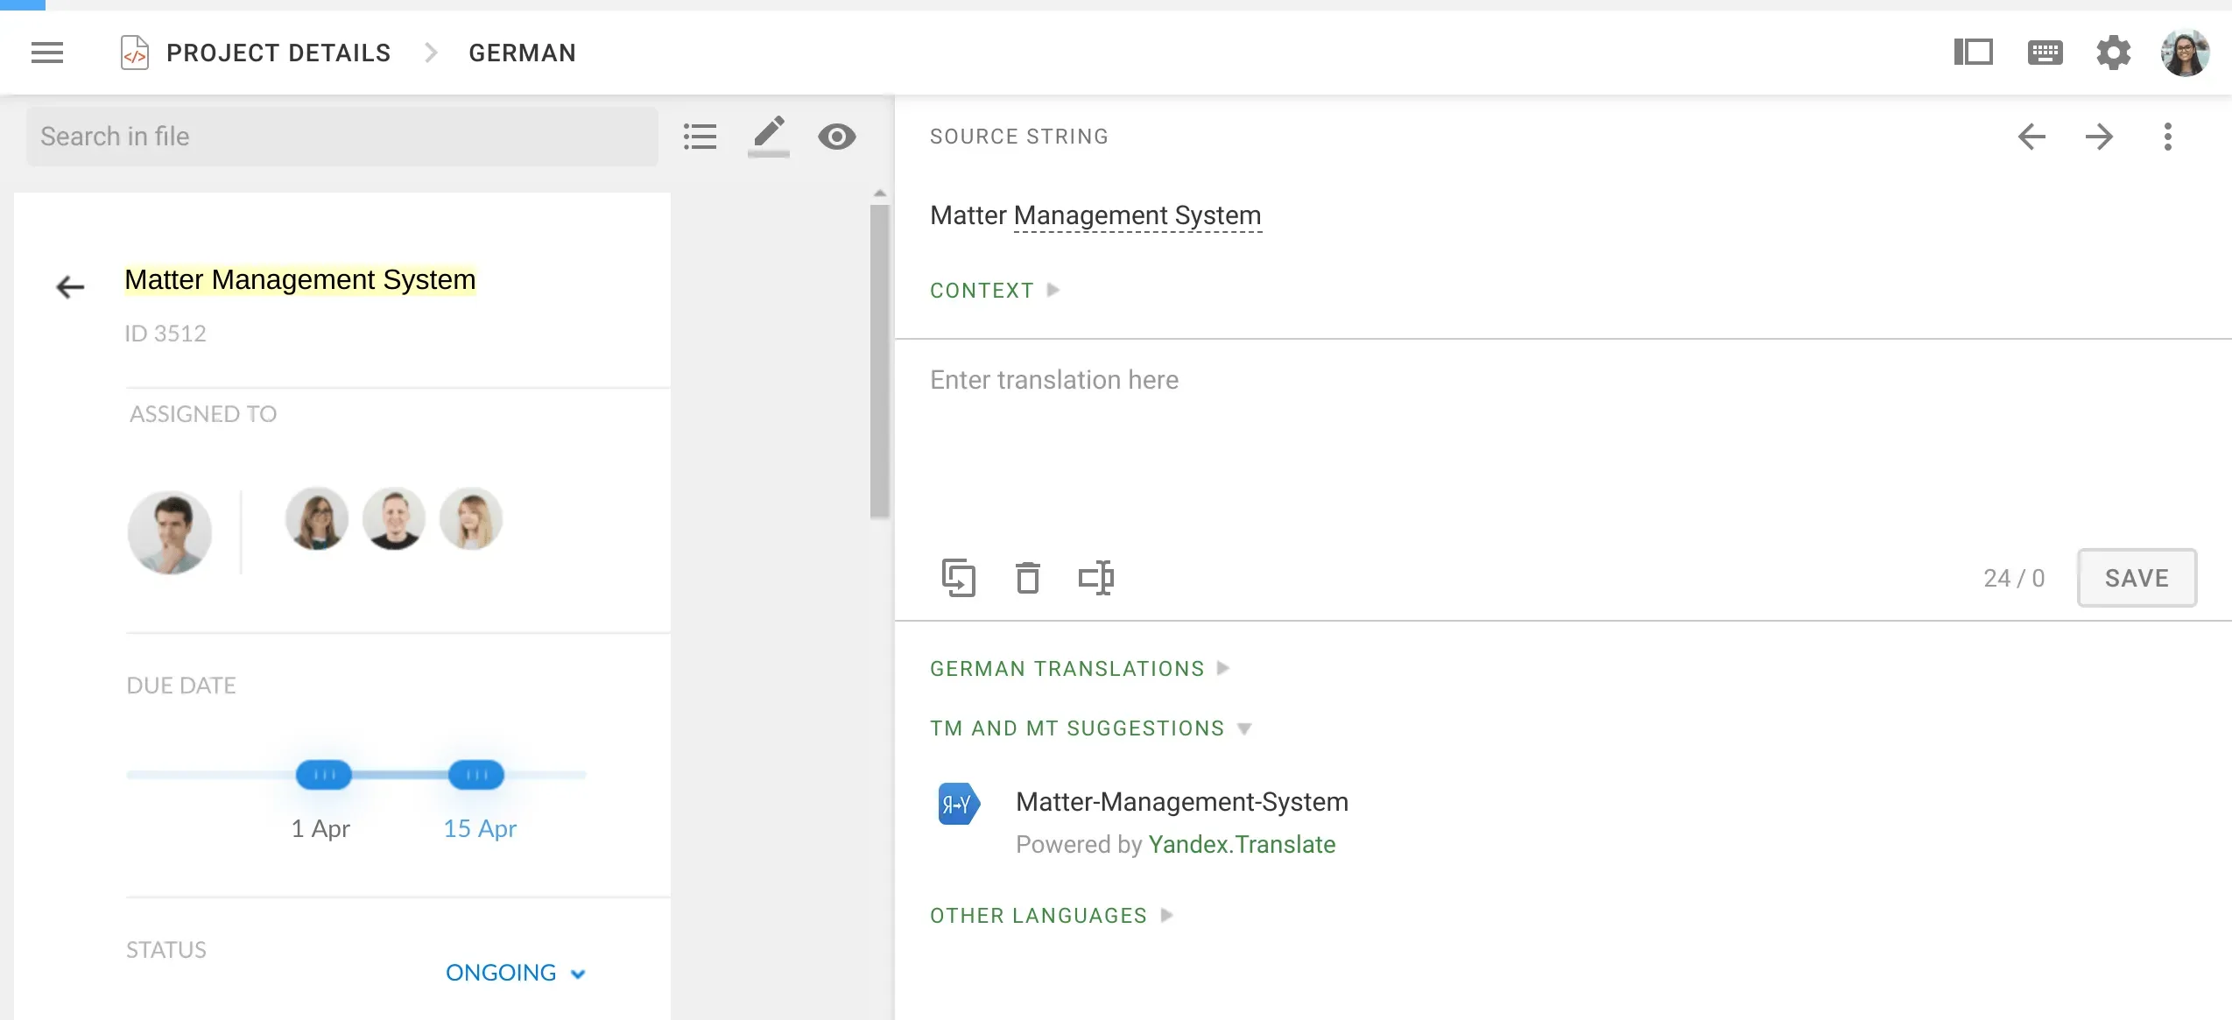
Task: Open the keyboard shortcuts panel
Action: point(2044,53)
